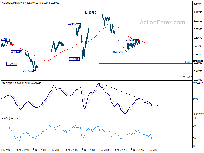Click the 1 Jul 2019 date marker
The width and height of the screenshot is (204, 153).
(x=152, y=150)
